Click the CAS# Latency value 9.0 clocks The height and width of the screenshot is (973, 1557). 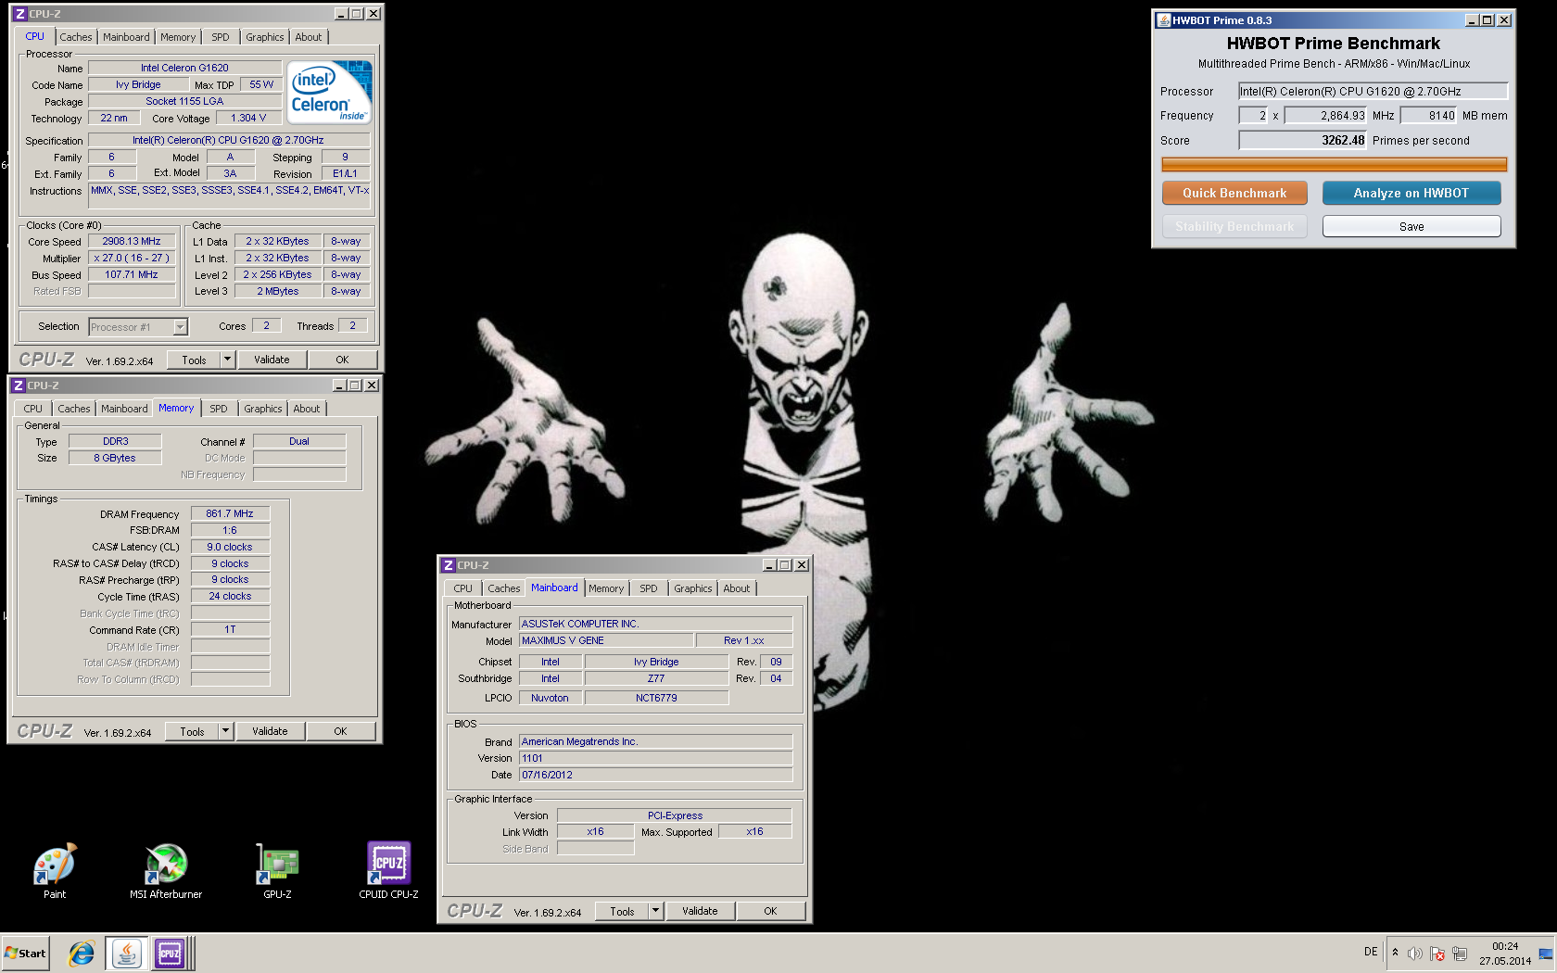point(230,547)
